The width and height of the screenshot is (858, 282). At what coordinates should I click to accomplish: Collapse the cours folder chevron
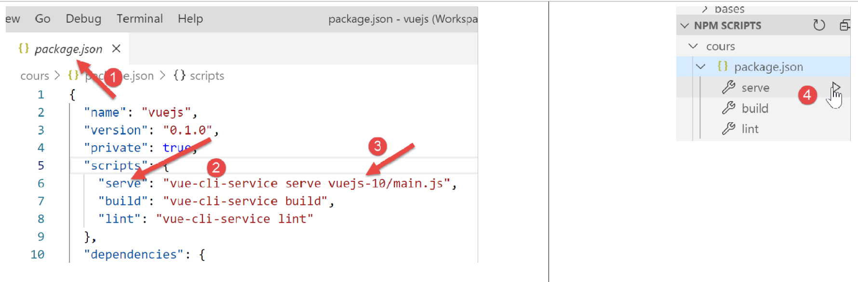coord(693,46)
